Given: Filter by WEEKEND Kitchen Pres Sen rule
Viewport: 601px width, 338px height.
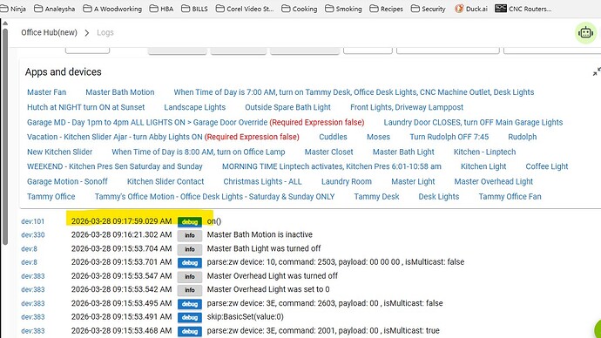Looking at the screenshot, I should click(x=115, y=166).
